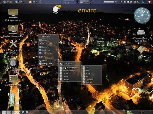Click the command input field in the top bar
This screenshot has width=153, height=114.
coord(52,2)
